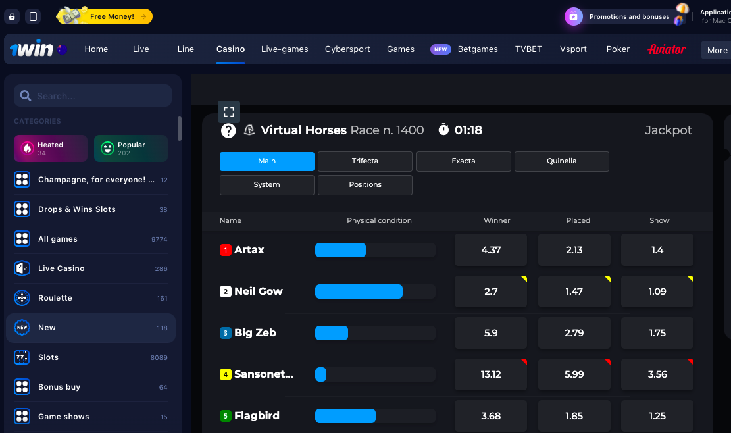
Task: Click the 1win logo
Action: pyautogui.click(x=32, y=49)
